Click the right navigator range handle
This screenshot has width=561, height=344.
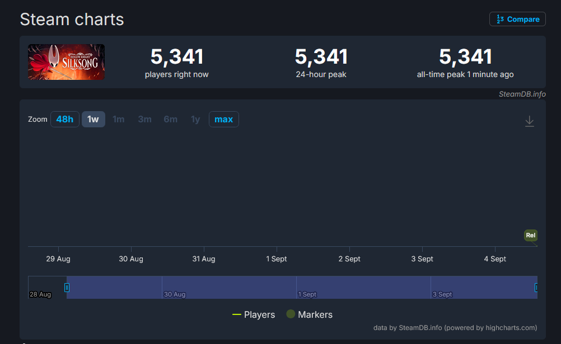coord(536,287)
